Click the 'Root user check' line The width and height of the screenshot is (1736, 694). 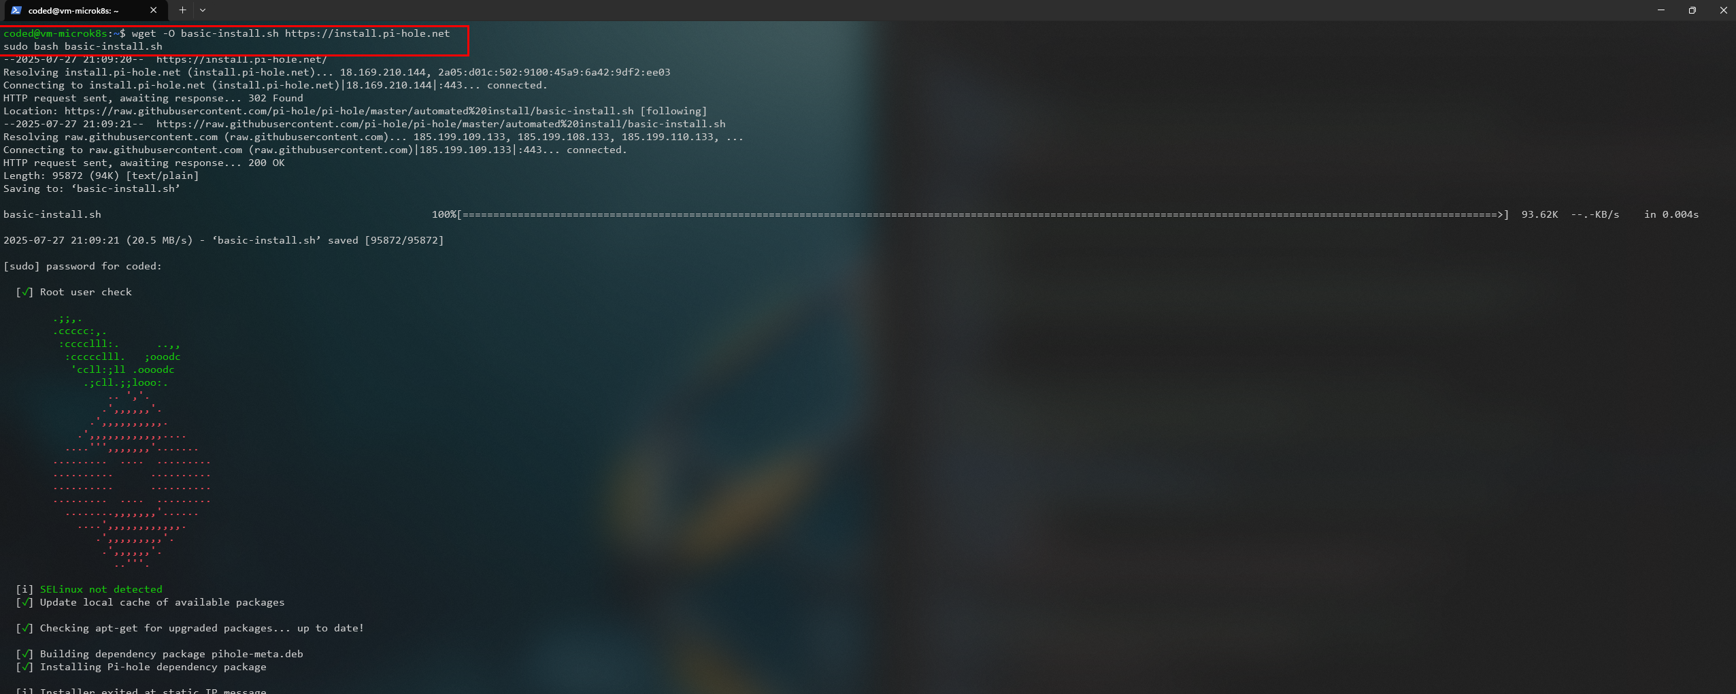[x=73, y=292]
